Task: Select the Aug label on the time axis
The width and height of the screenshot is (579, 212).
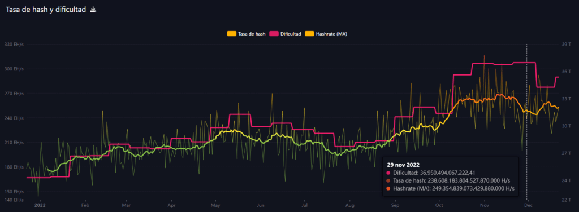Action: pyautogui.click(x=350, y=205)
